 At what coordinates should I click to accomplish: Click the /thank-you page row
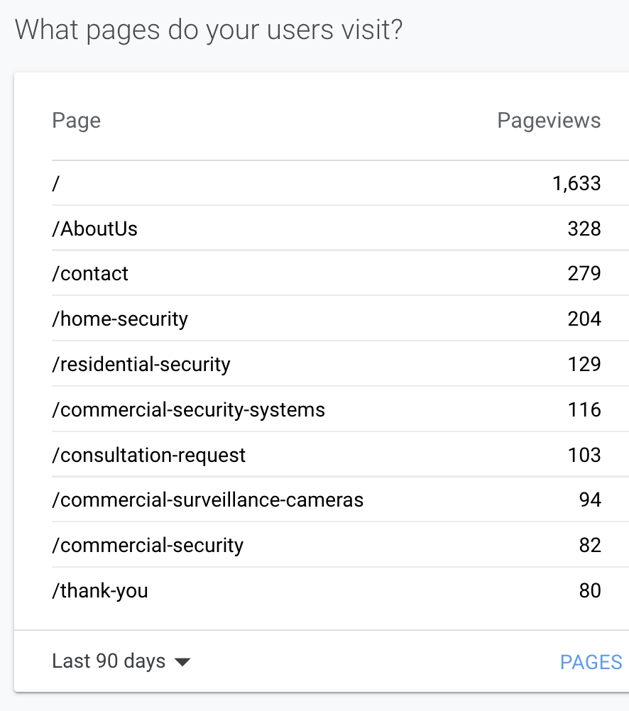point(100,590)
